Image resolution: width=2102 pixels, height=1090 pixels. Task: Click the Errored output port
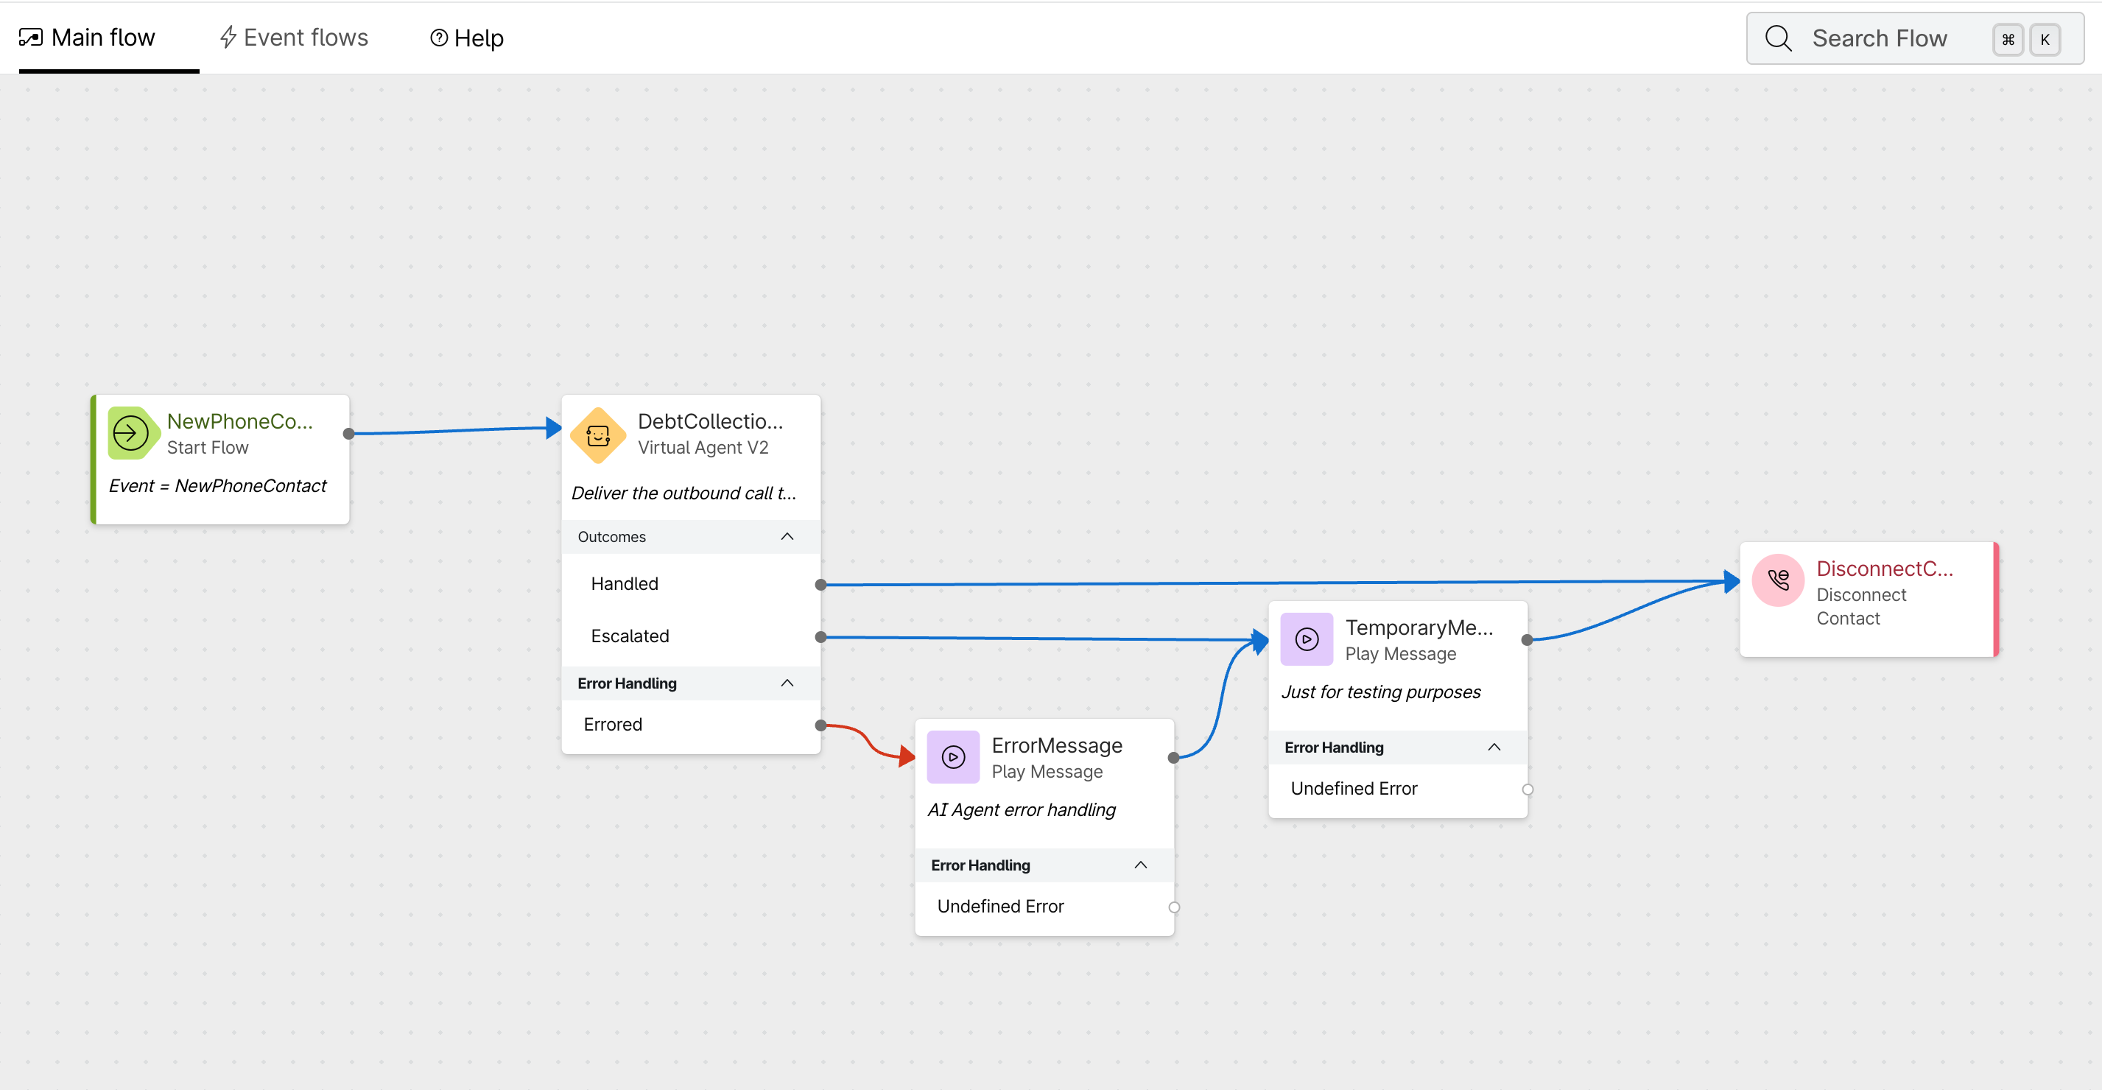click(x=821, y=725)
